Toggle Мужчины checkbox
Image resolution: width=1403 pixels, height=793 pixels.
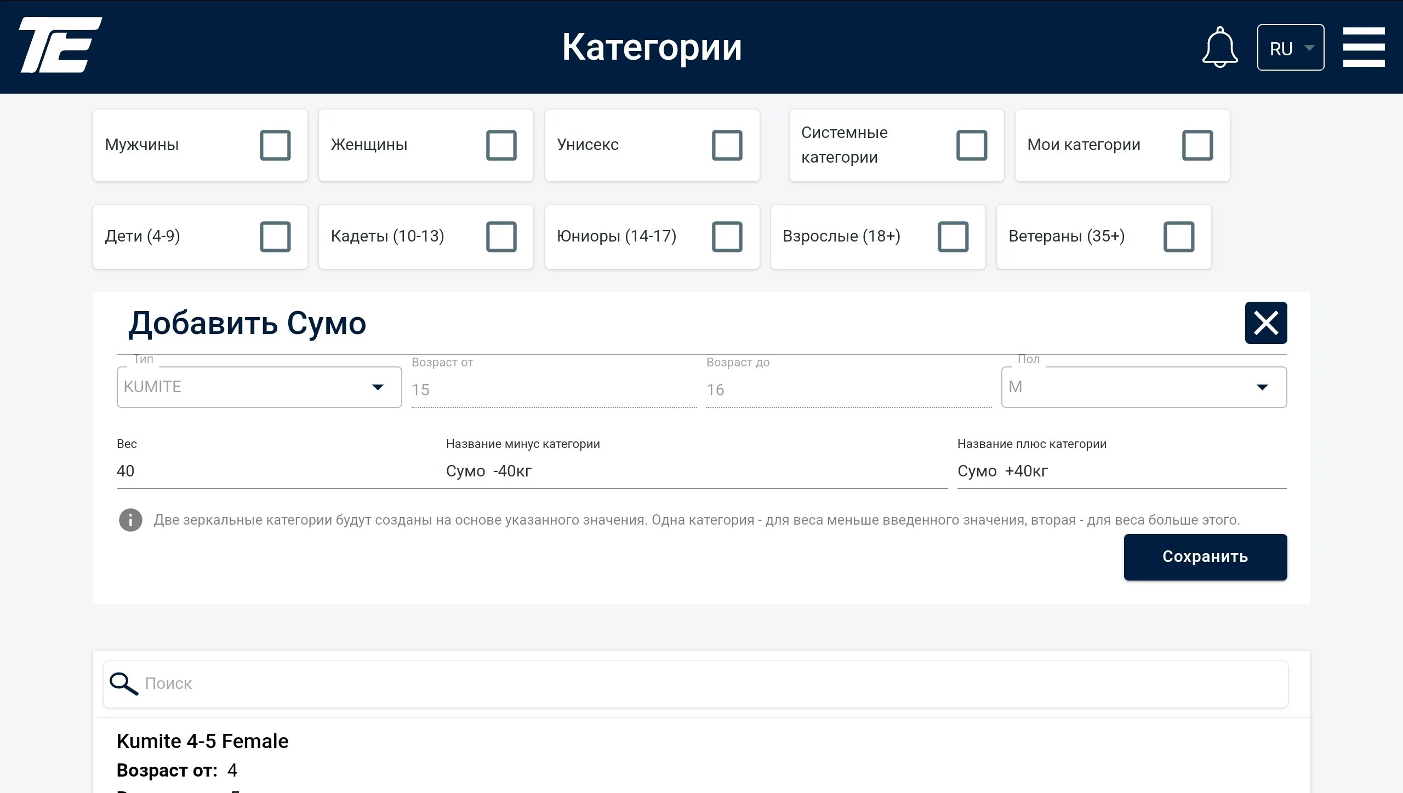[x=275, y=145]
